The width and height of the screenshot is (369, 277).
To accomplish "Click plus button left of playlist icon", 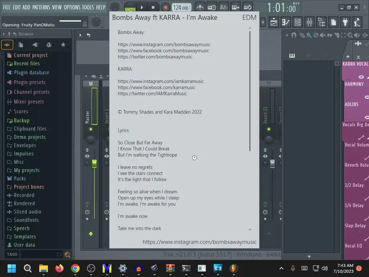I will pyautogui.click(x=263, y=23).
